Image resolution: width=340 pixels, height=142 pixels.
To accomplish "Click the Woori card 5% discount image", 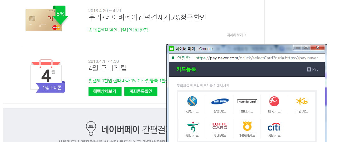I will 44,19.
